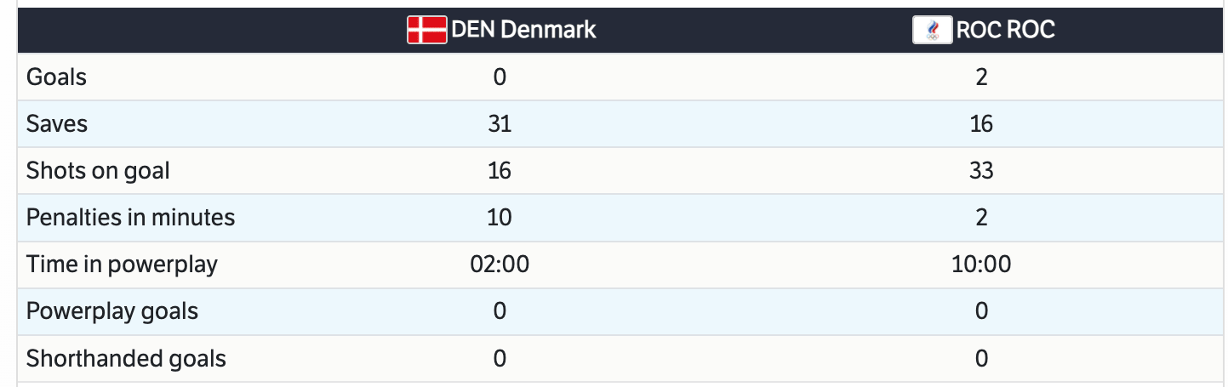
Task: Click ROC's shots on goal value 33
Action: coord(981,171)
